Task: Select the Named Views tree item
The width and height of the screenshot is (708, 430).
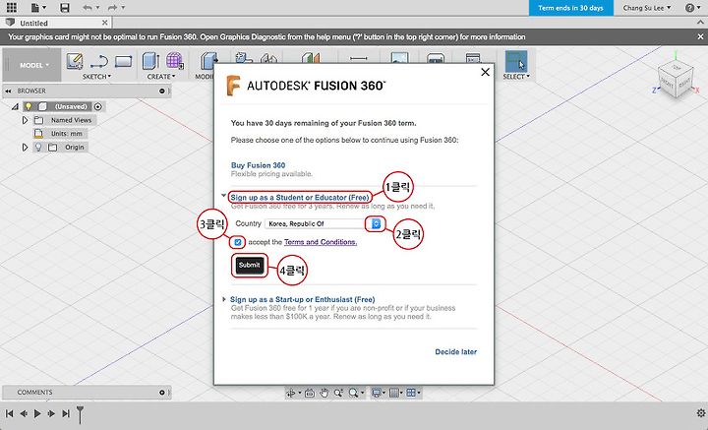Action: pos(71,120)
